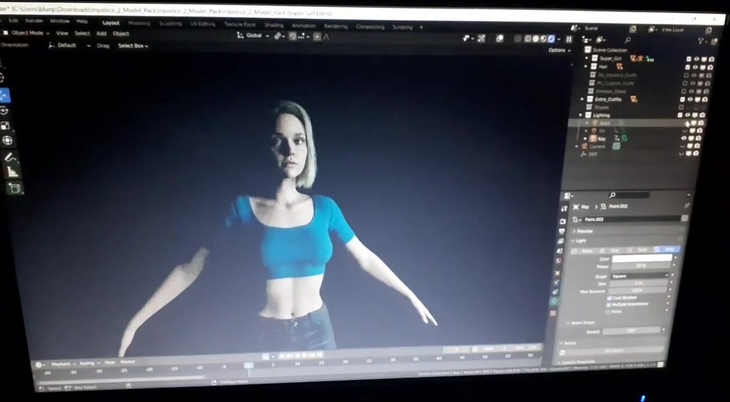Image resolution: width=730 pixels, height=402 pixels.
Task: Uncheck the Lighting collection exclude checkbox
Action: pos(680,115)
